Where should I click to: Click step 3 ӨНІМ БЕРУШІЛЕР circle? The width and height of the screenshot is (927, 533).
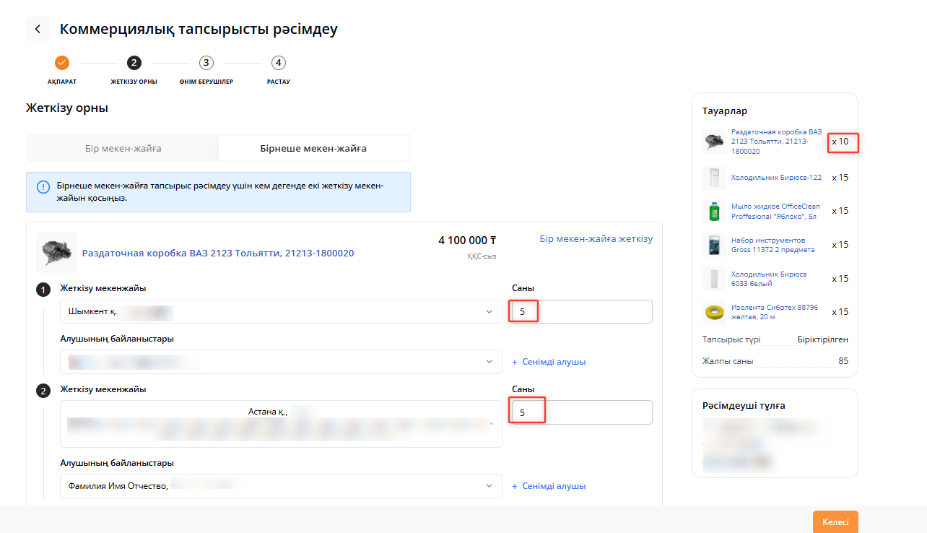pos(206,63)
